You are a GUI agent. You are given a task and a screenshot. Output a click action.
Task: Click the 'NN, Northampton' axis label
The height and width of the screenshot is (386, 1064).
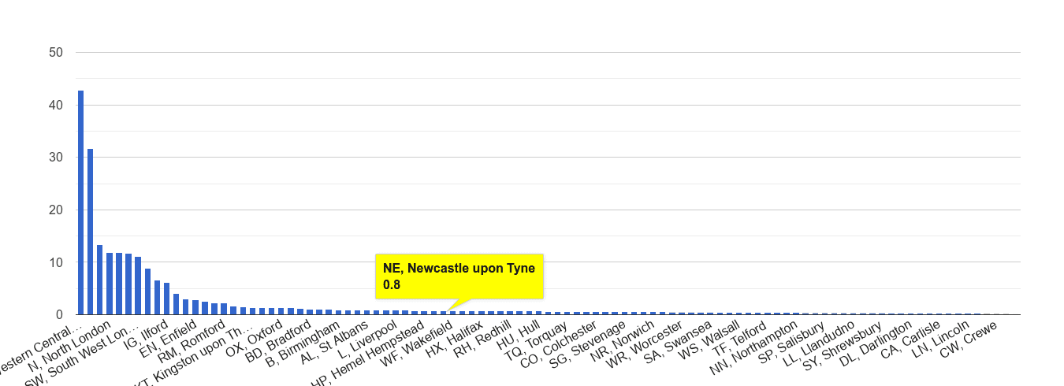(x=754, y=347)
